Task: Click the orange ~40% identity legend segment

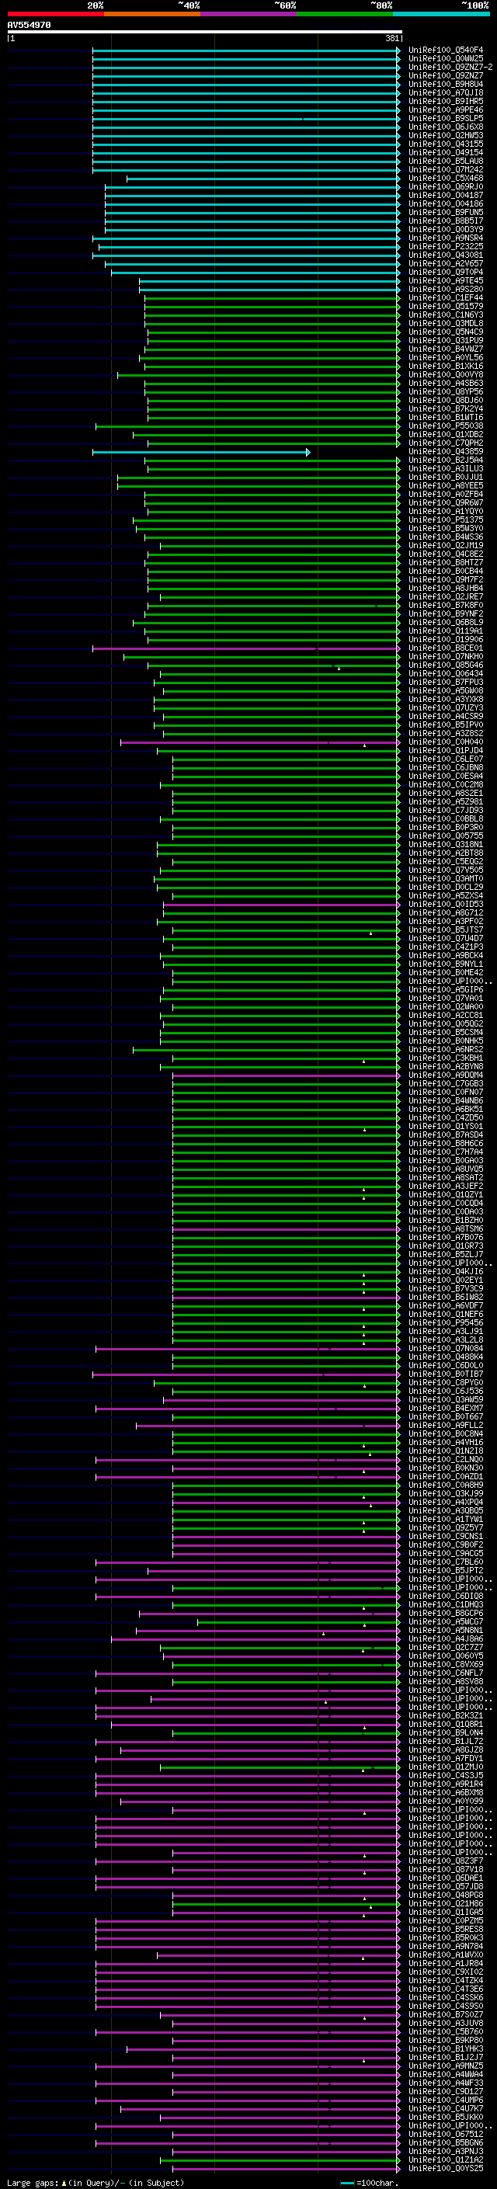Action: point(152,14)
